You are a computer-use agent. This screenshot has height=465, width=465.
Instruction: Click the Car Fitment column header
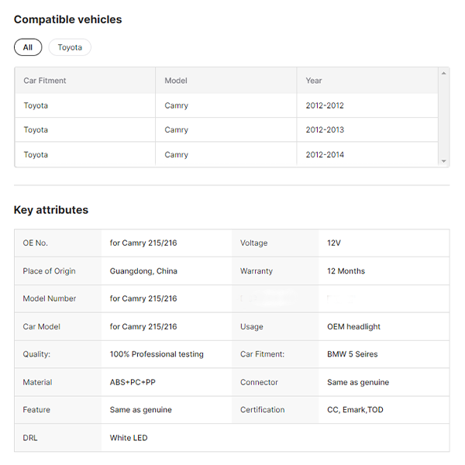coord(45,81)
